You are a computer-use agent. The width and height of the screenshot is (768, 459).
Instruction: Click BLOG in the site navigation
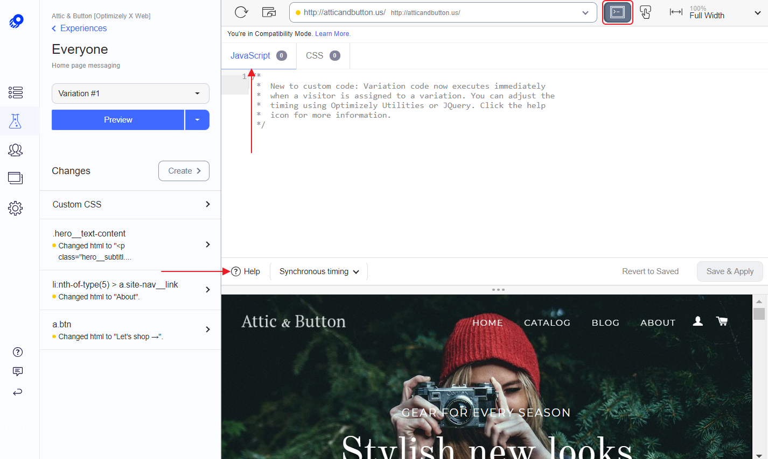coord(605,322)
